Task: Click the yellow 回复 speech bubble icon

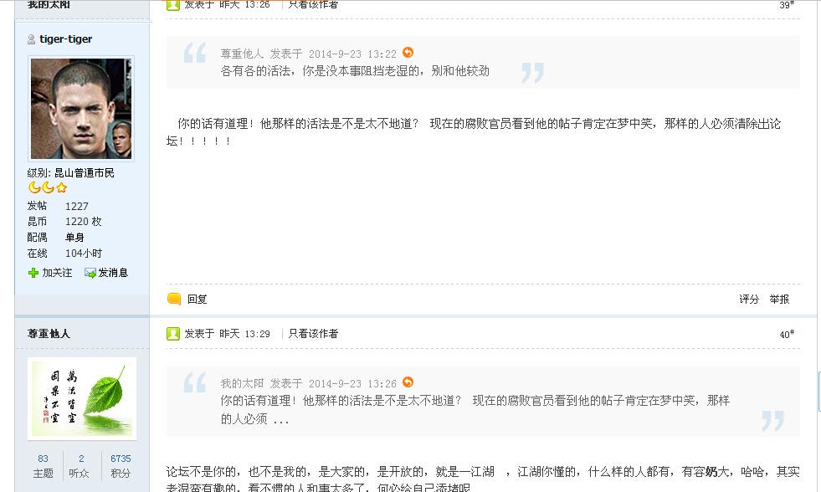Action: tap(174, 299)
